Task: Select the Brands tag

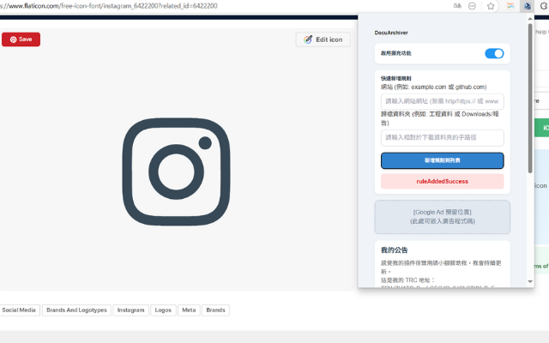Action: click(x=215, y=310)
